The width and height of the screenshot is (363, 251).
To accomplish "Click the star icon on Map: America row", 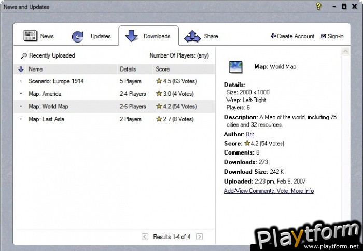I will coord(159,93).
